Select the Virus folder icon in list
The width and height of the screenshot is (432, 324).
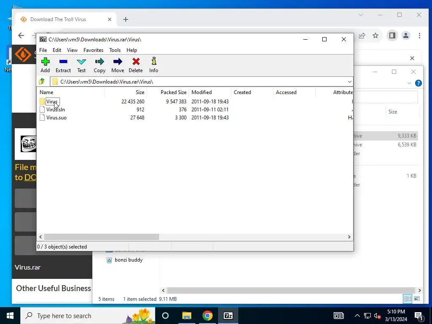point(42,101)
